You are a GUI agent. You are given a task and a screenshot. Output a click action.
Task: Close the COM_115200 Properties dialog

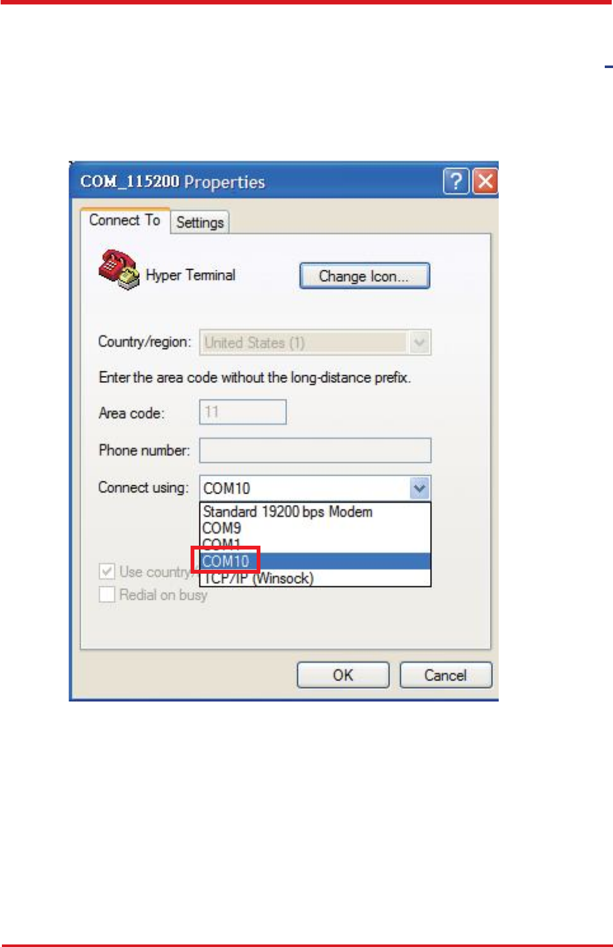coord(486,181)
